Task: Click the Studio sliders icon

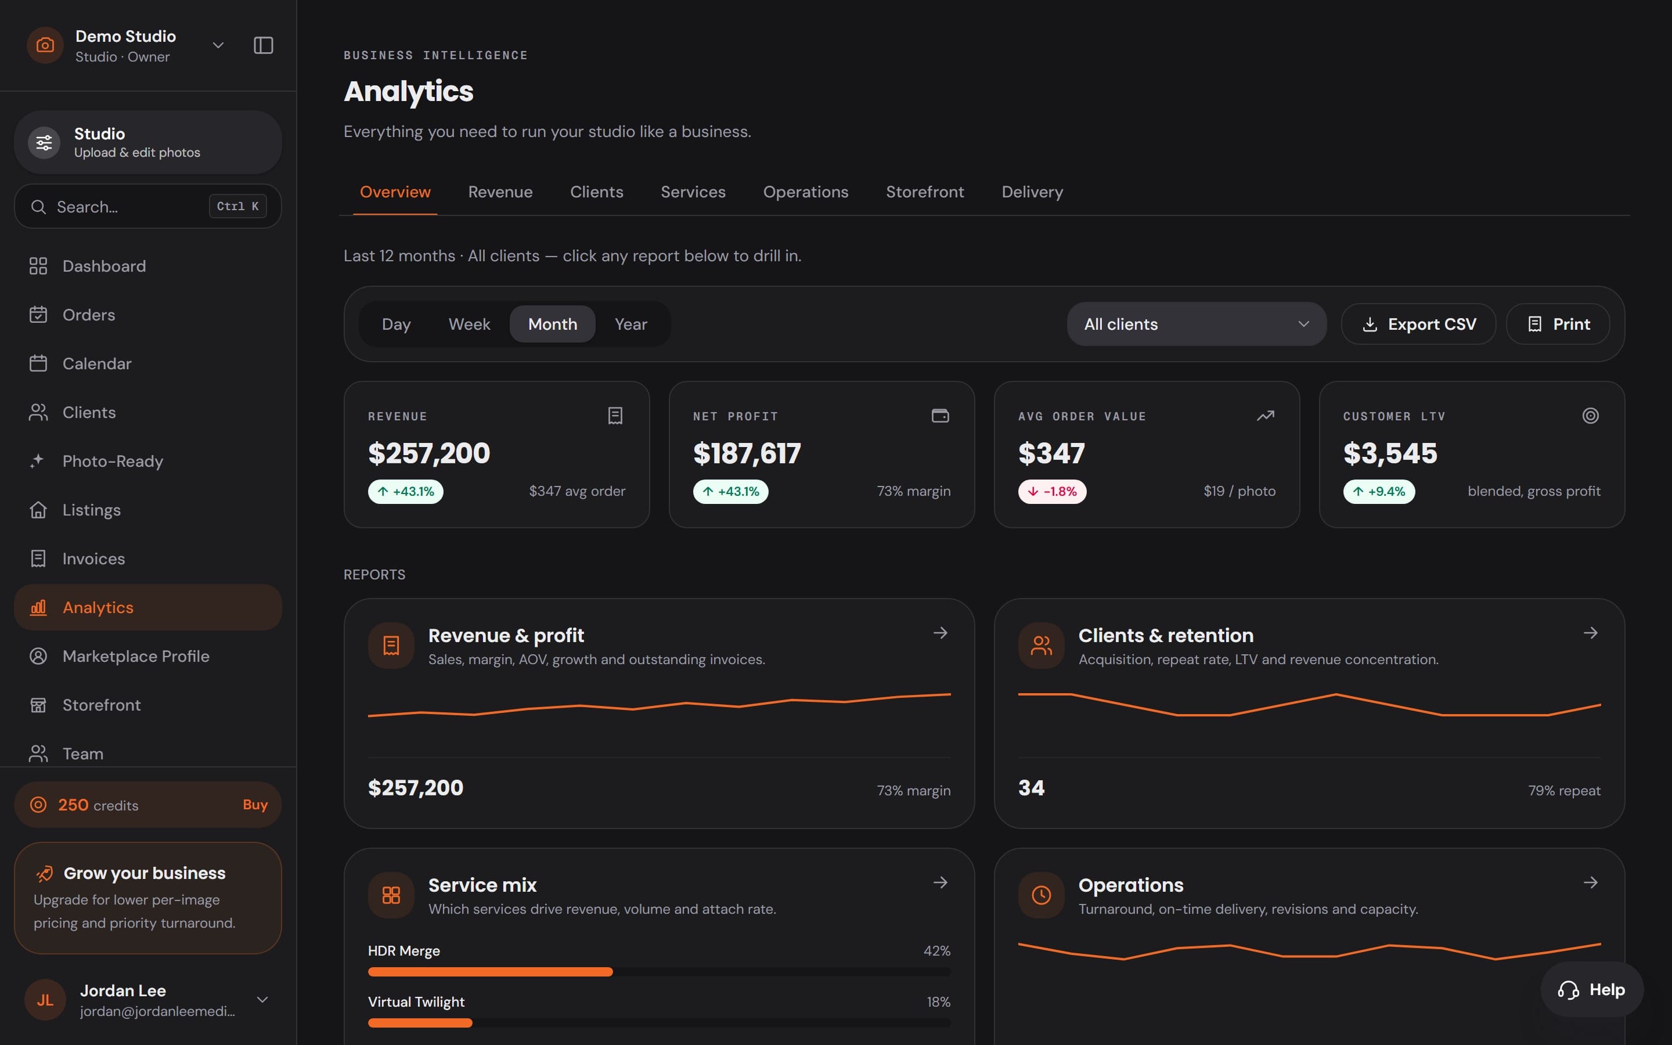Action: coord(44,142)
